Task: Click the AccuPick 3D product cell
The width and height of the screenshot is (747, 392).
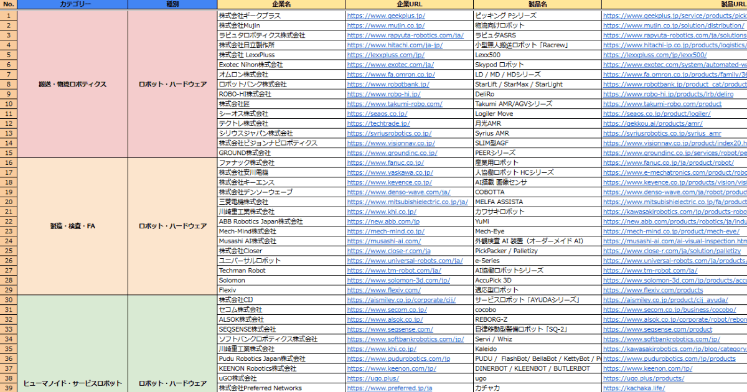Action: (x=537, y=280)
